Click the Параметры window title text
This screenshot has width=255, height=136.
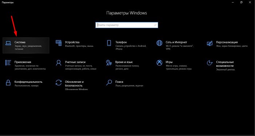(8, 3)
